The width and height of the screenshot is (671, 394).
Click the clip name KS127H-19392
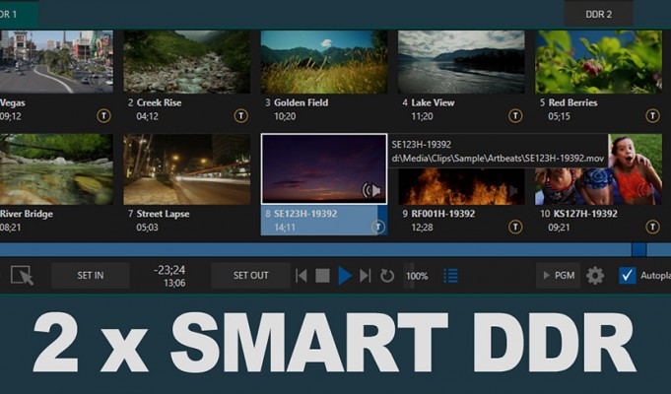(x=585, y=214)
